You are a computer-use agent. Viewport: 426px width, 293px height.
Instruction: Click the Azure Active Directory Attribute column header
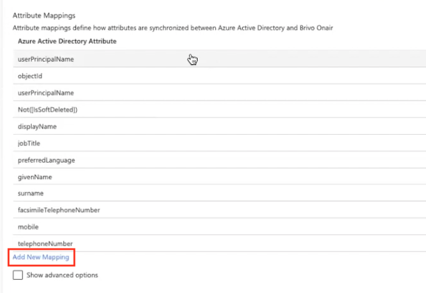click(x=67, y=41)
